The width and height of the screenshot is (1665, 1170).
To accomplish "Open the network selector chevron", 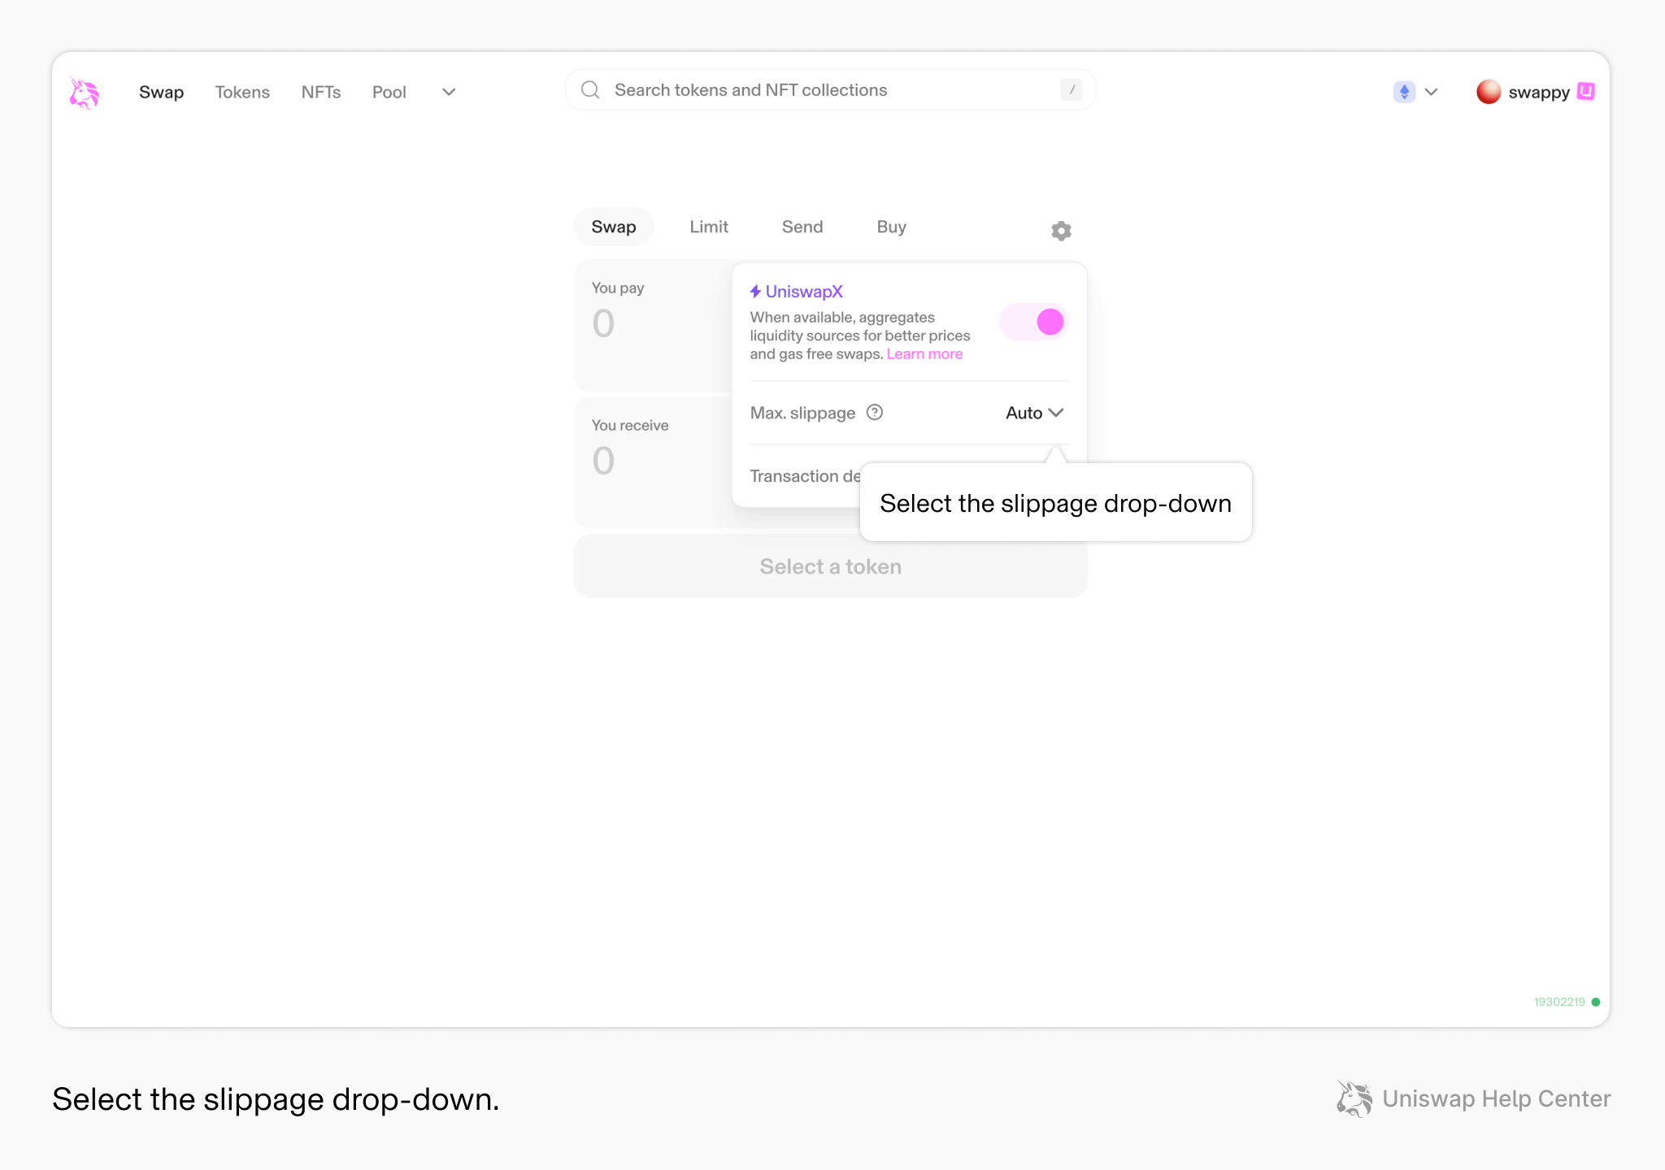I will [x=1432, y=92].
